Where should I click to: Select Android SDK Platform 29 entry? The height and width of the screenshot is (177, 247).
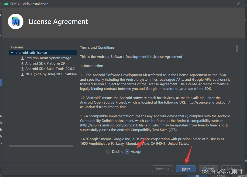tap(45, 63)
